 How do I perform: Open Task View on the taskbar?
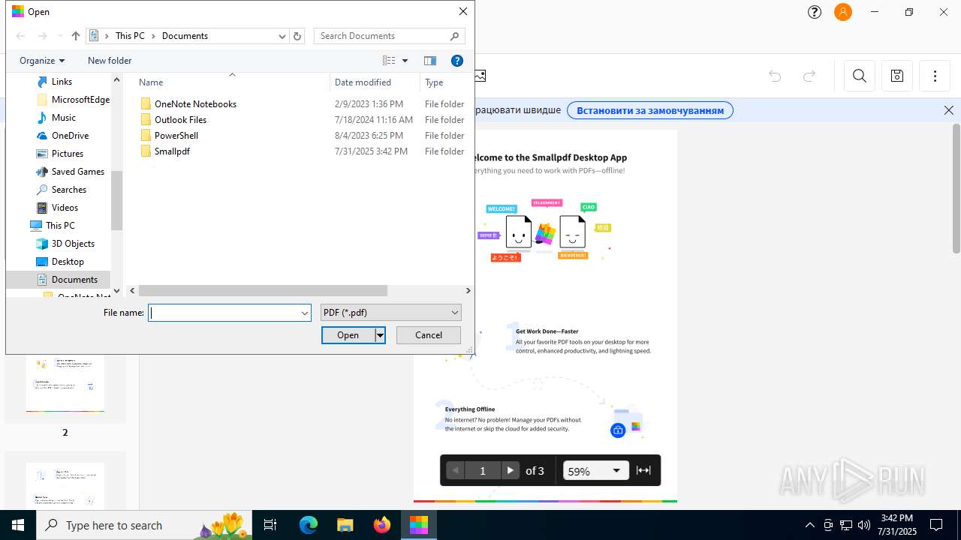pyautogui.click(x=271, y=525)
